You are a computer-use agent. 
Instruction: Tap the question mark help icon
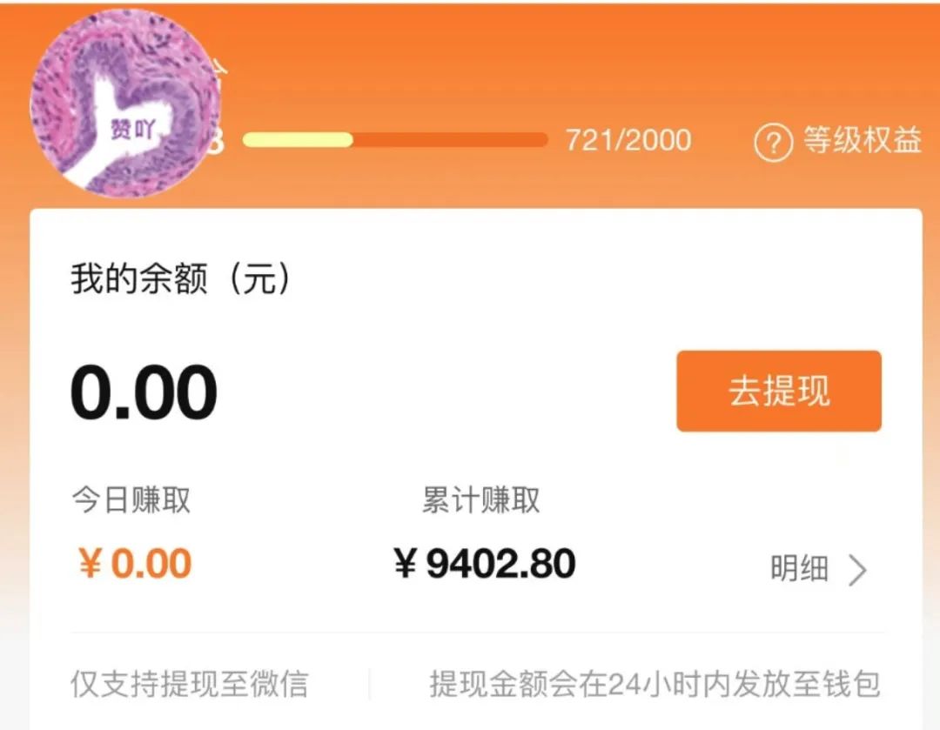[x=773, y=143]
